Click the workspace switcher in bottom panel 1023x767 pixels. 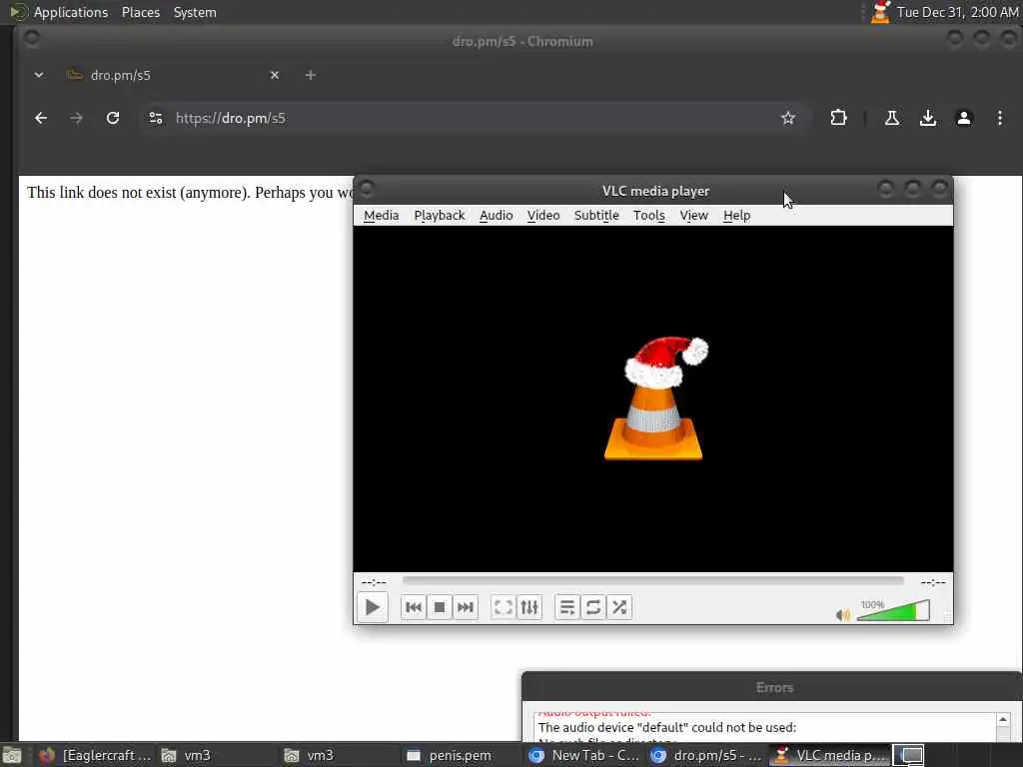click(x=908, y=755)
